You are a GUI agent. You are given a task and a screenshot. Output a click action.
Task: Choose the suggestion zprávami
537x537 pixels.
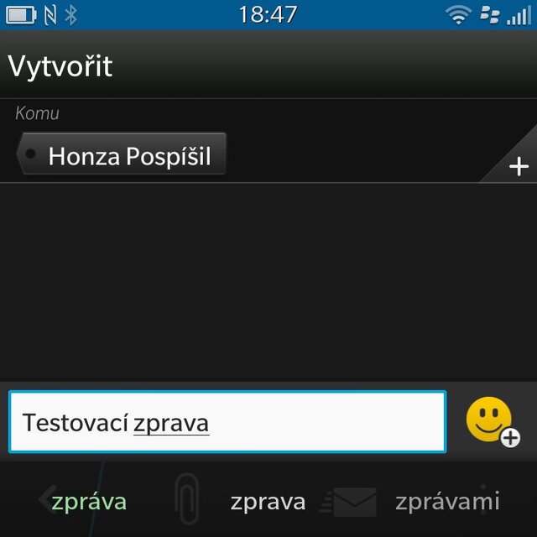pyautogui.click(x=447, y=501)
